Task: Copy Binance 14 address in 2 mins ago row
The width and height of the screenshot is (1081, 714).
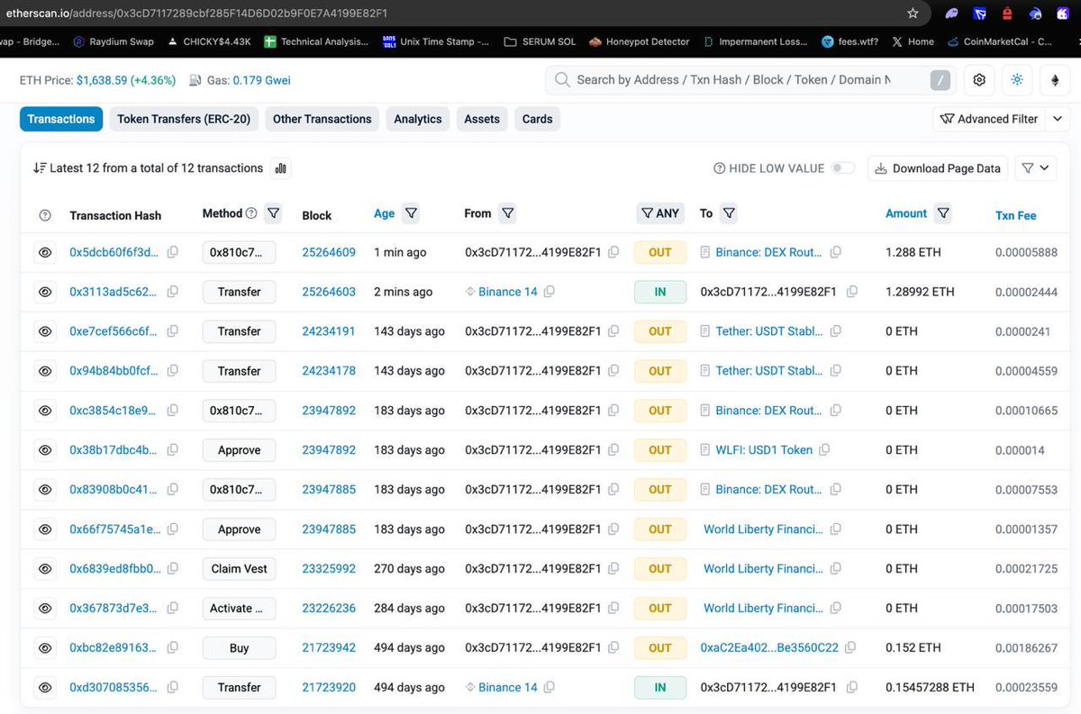Action: point(550,292)
